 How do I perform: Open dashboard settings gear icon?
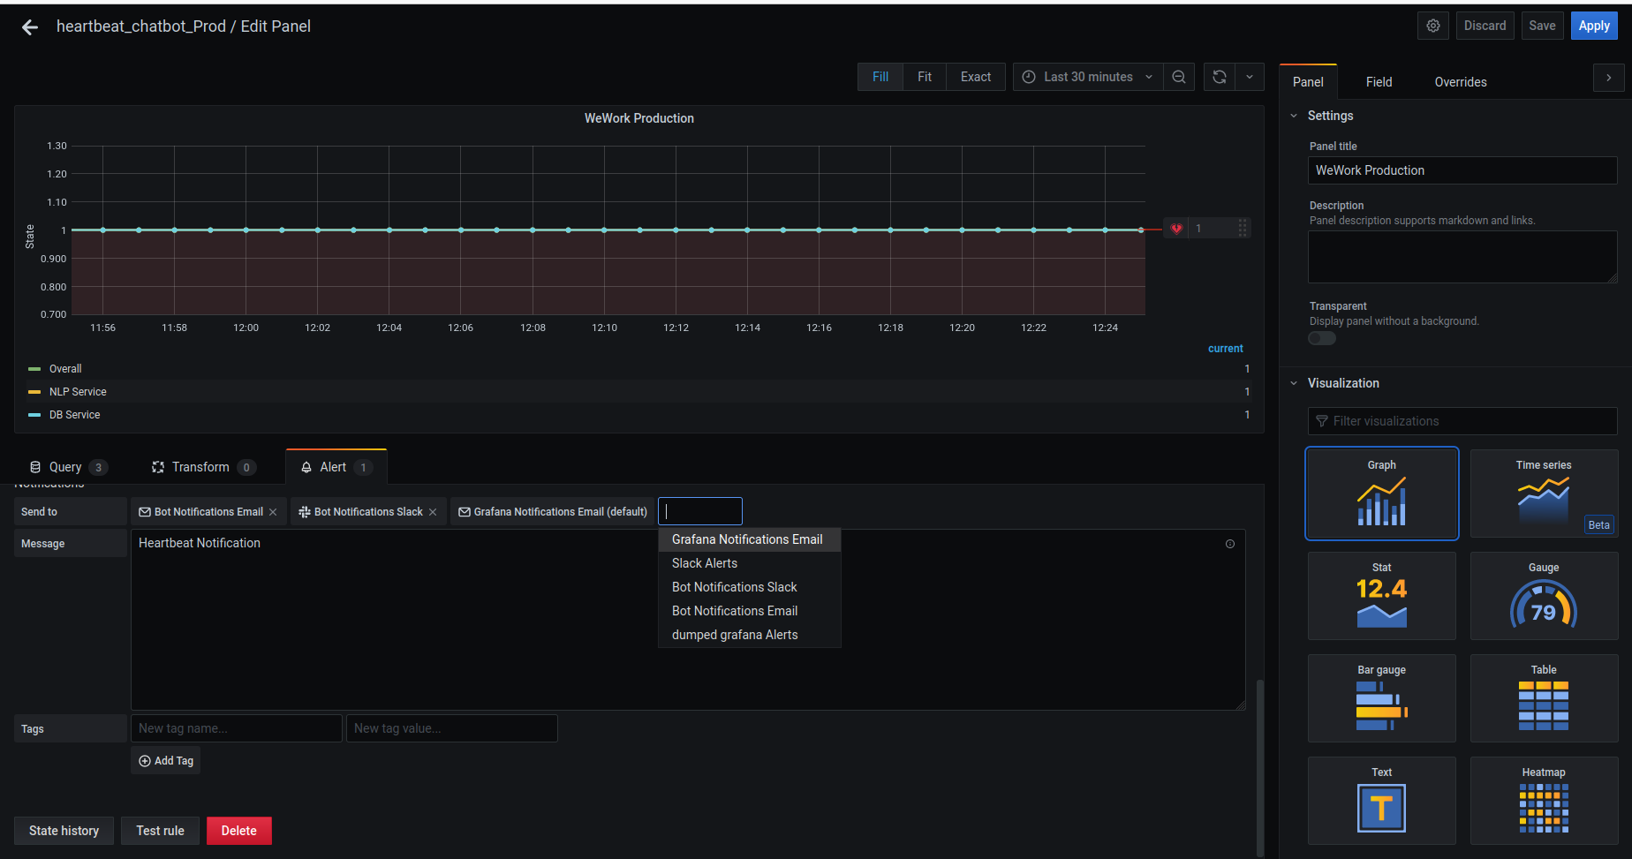(1432, 26)
